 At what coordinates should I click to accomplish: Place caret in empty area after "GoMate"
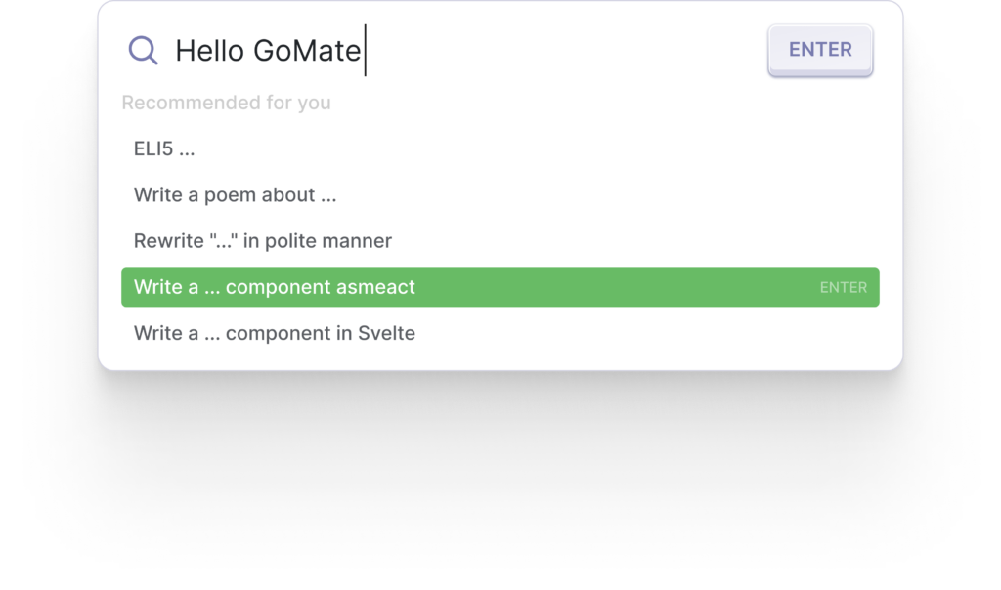[x=562, y=51]
